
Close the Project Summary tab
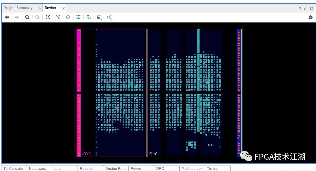pyautogui.click(x=40, y=8)
